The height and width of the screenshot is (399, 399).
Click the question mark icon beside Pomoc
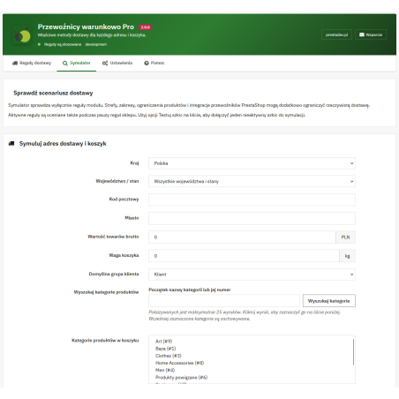147,63
